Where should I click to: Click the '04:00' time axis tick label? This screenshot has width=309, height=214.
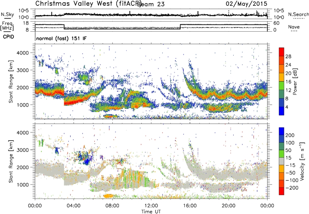(73, 206)
